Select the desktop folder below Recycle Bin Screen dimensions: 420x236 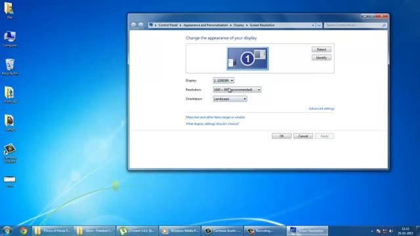10,94
